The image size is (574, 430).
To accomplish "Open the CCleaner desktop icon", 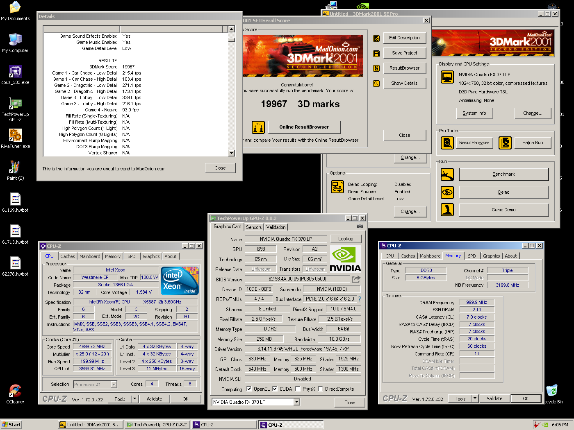I will (15, 394).
